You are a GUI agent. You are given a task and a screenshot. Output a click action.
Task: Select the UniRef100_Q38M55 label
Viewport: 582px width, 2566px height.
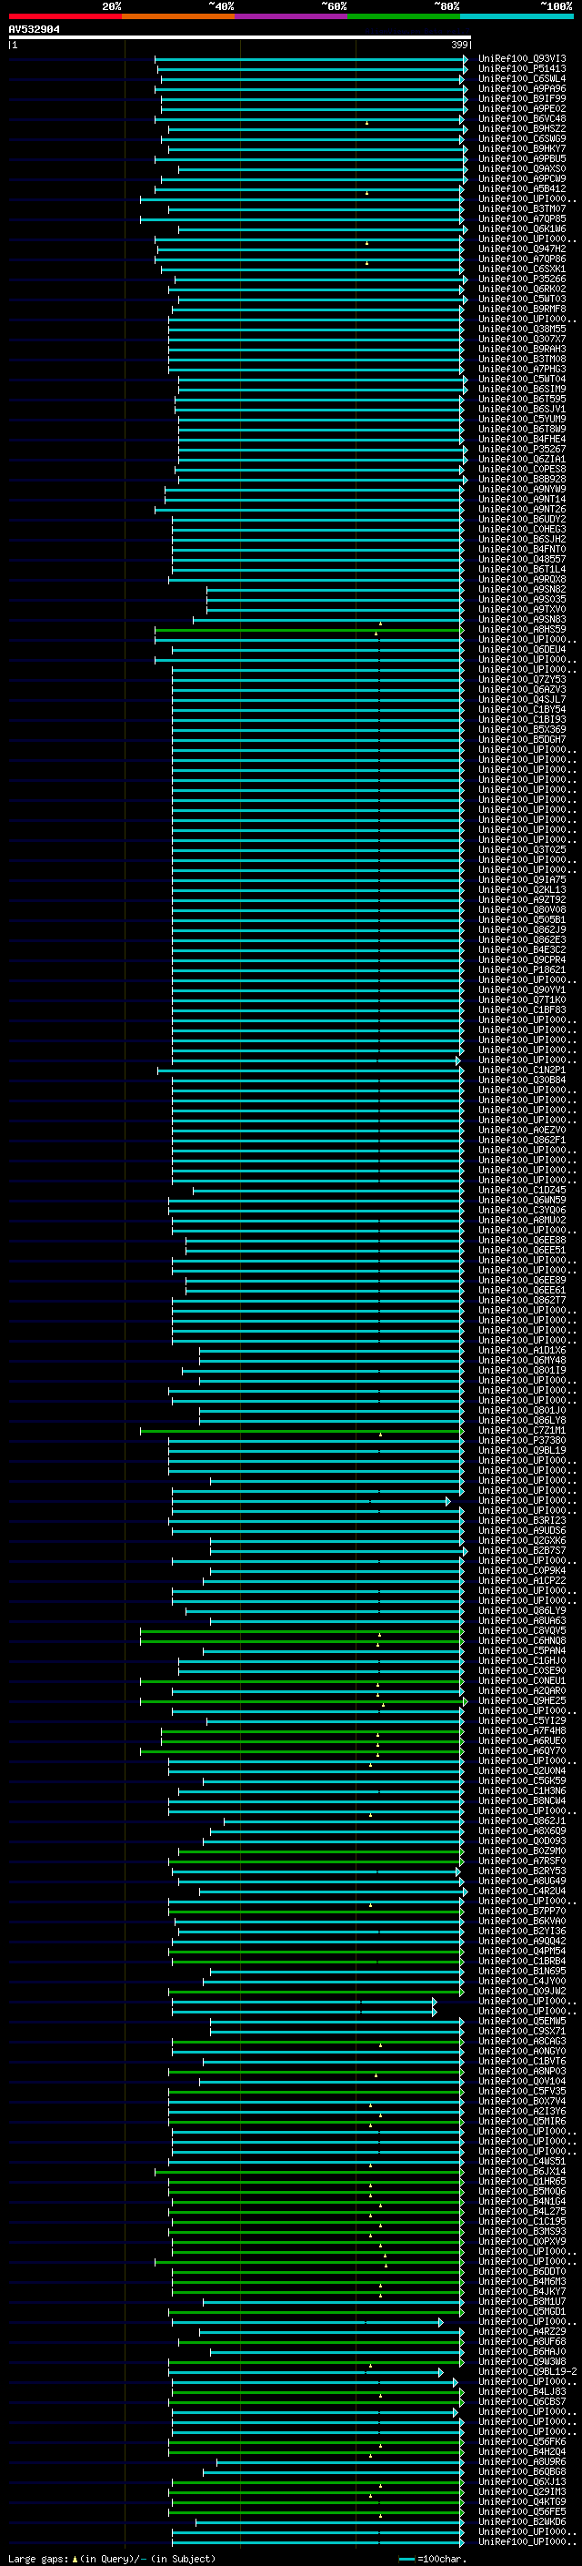(521, 329)
